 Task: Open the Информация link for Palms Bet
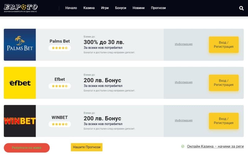[x=184, y=44]
